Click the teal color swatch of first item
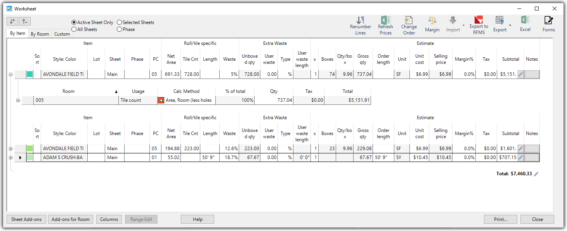The width and height of the screenshot is (567, 231). (x=29, y=74)
